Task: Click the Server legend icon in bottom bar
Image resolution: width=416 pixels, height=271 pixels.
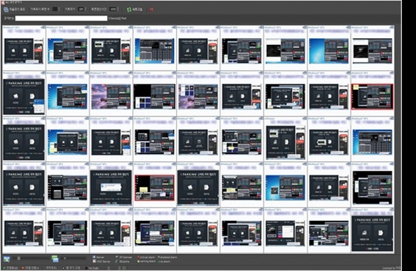Action: click(94, 257)
